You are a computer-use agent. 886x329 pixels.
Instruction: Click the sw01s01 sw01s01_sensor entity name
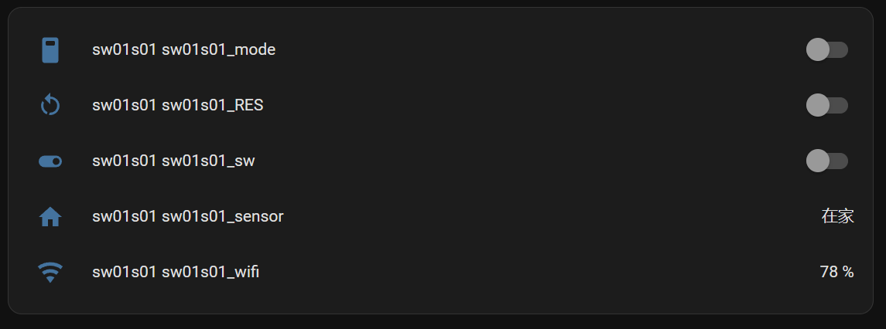pos(187,217)
